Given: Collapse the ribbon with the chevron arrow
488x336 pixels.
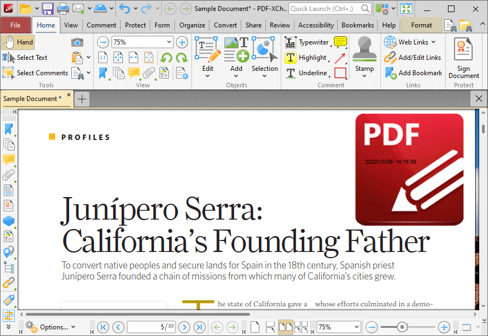Looking at the screenshot, I should coord(483,24).
